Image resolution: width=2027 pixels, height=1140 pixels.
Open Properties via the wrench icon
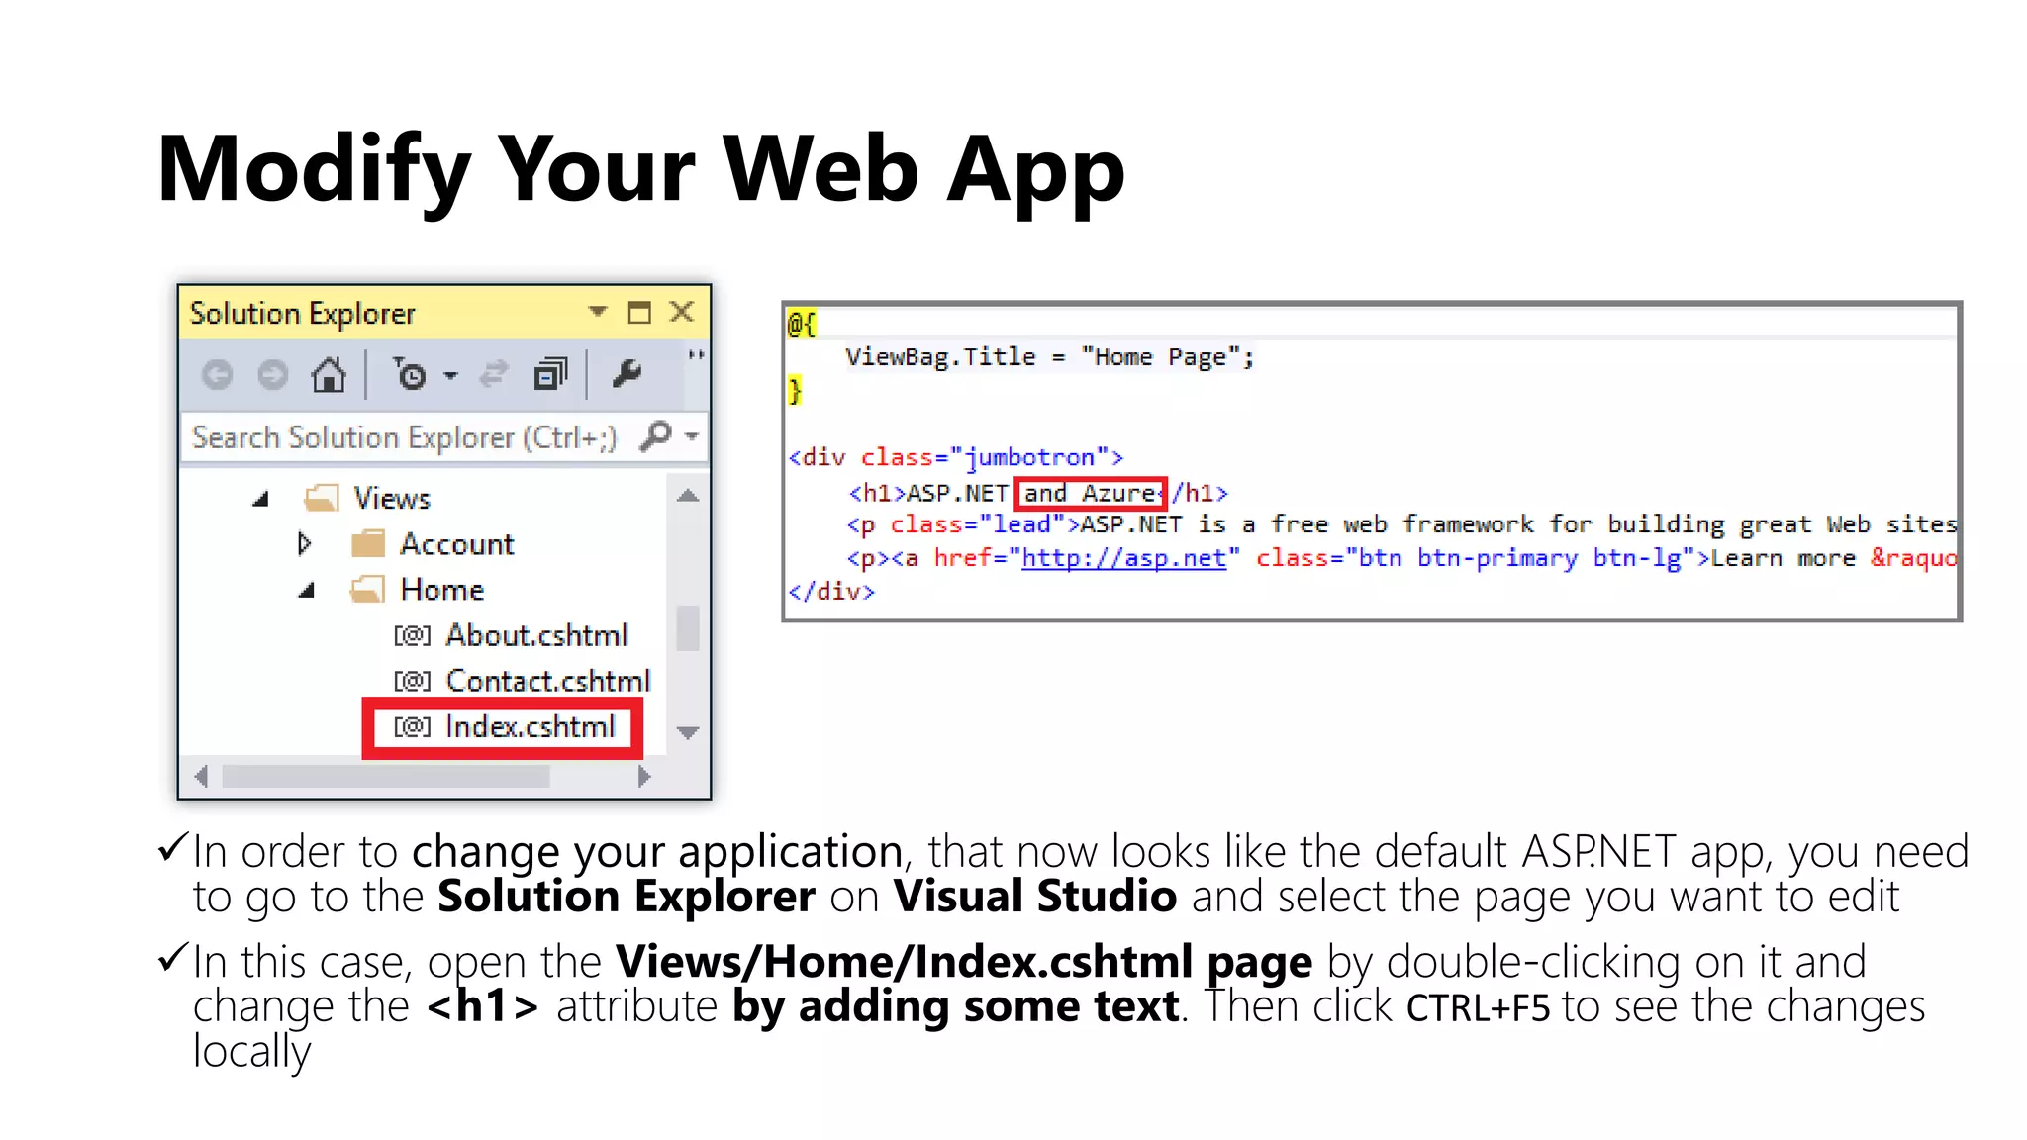[627, 374]
